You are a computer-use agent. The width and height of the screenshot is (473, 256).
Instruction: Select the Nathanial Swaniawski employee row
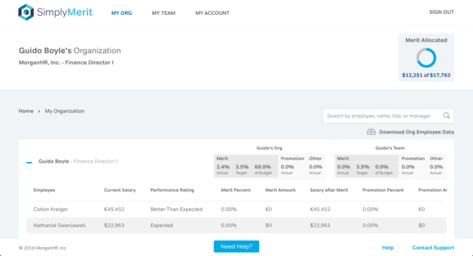60,226
